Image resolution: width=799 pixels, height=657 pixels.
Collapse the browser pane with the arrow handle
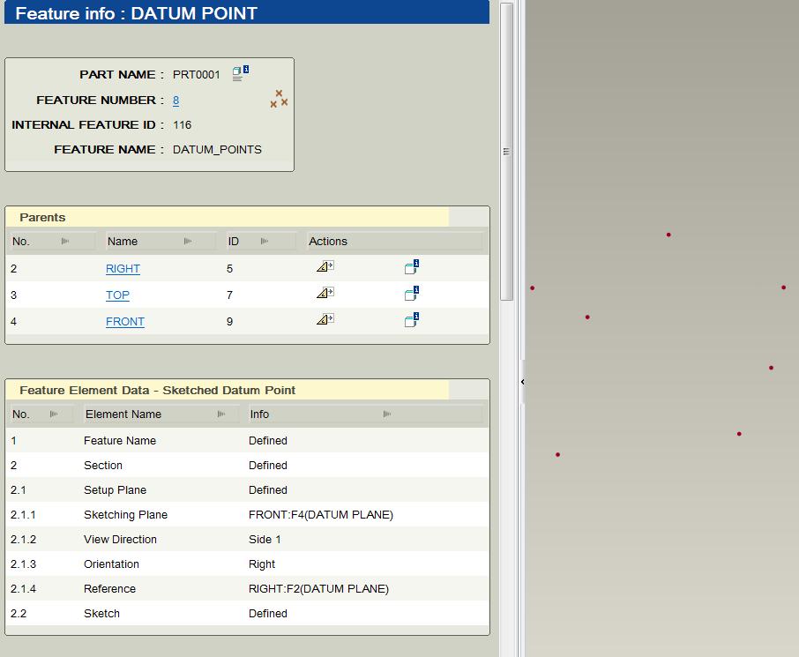click(x=522, y=382)
